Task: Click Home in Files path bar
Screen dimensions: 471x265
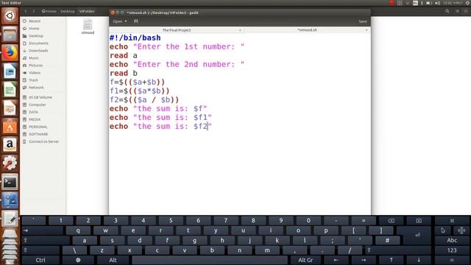Action: [x=49, y=11]
